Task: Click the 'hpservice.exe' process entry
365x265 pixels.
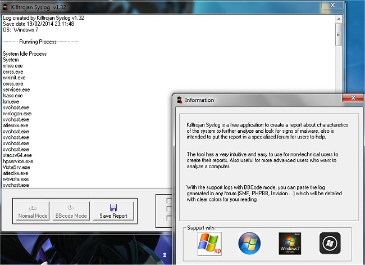Action: tap(18, 161)
